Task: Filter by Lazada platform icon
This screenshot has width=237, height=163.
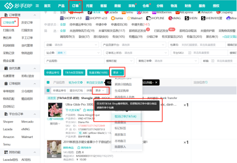Action: coord(106,12)
